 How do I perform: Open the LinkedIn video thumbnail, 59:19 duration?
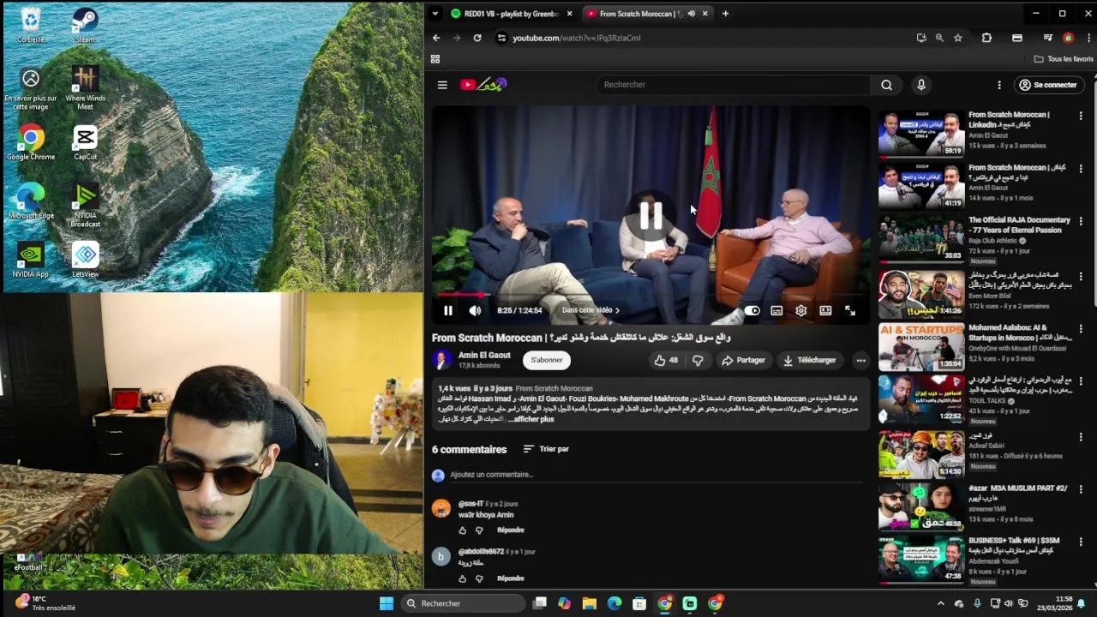921,133
